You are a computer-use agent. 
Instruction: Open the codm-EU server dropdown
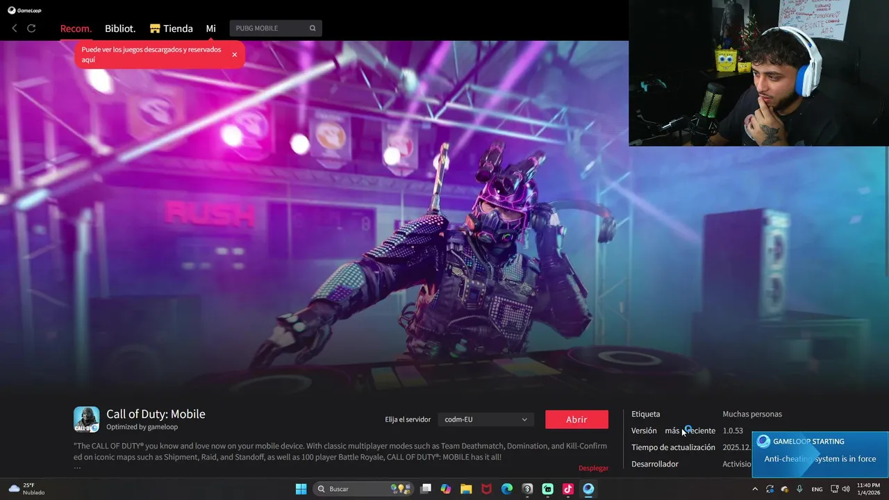pyautogui.click(x=485, y=419)
